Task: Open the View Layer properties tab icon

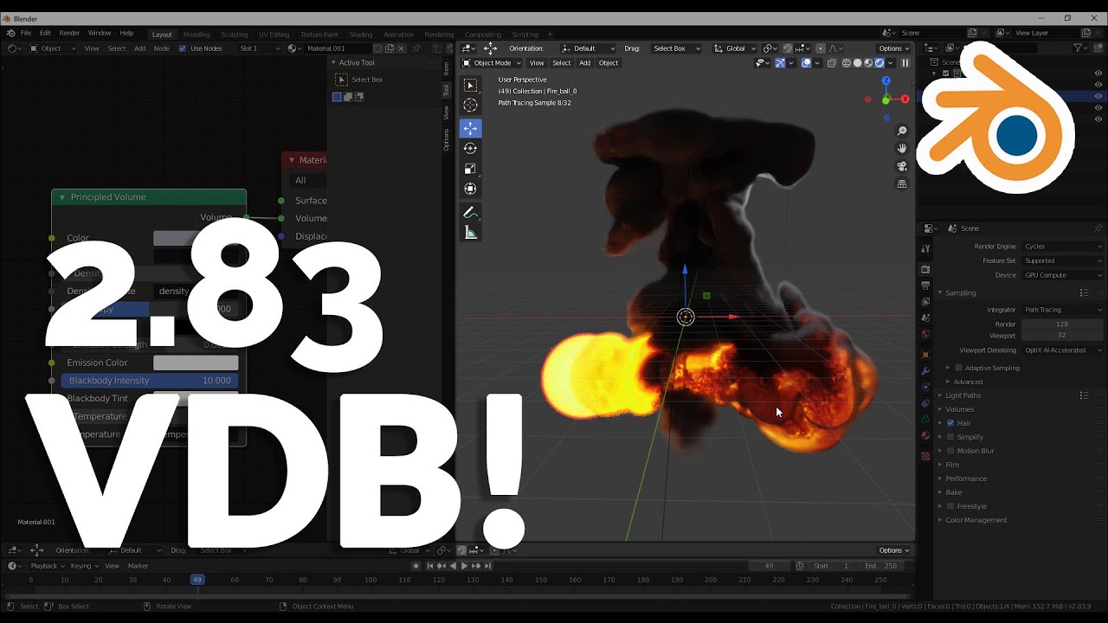Action: pyautogui.click(x=925, y=302)
